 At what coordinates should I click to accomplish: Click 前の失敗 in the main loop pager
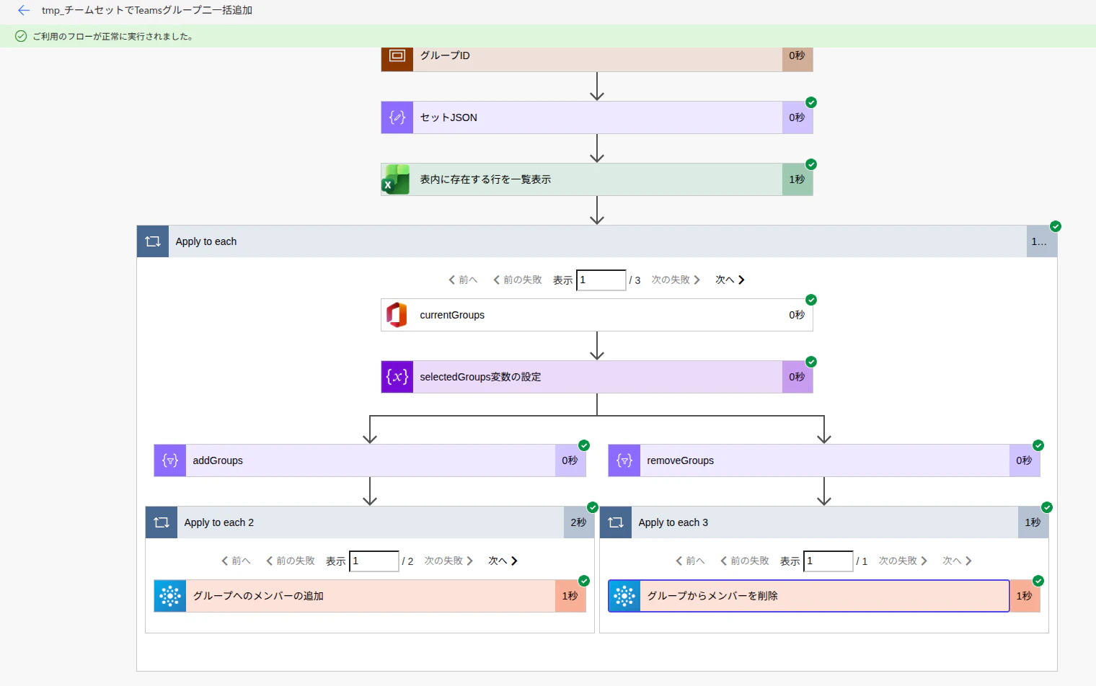click(517, 280)
